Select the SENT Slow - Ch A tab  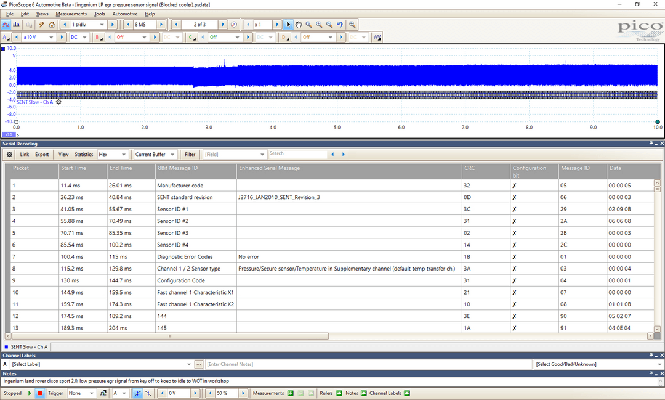point(26,347)
